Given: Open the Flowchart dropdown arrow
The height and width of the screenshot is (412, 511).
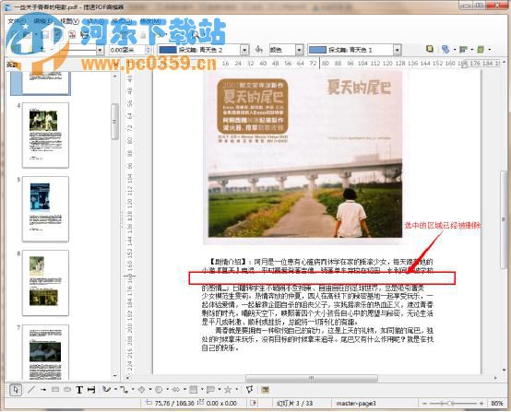Looking at the screenshot, I should [202, 390].
